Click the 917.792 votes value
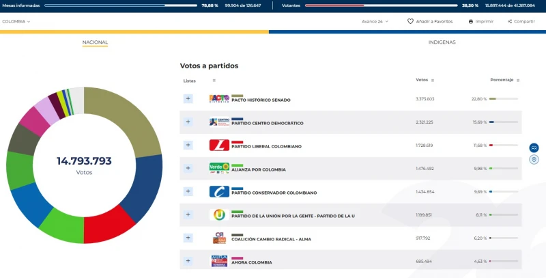 pyautogui.click(x=422, y=238)
